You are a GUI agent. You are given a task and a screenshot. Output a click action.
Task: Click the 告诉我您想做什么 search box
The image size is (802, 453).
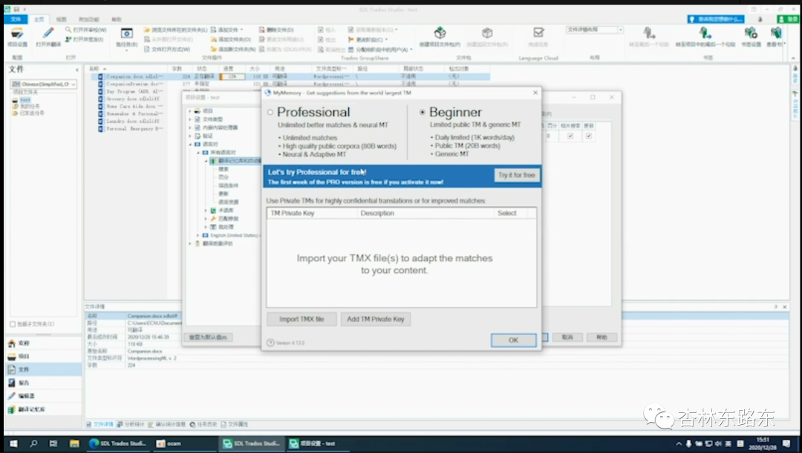tap(716, 19)
